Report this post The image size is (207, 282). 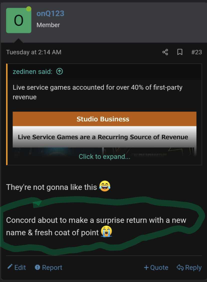pyautogui.click(x=48, y=267)
